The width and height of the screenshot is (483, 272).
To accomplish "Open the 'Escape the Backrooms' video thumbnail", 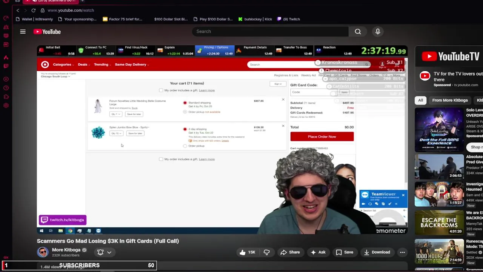I will [439, 223].
